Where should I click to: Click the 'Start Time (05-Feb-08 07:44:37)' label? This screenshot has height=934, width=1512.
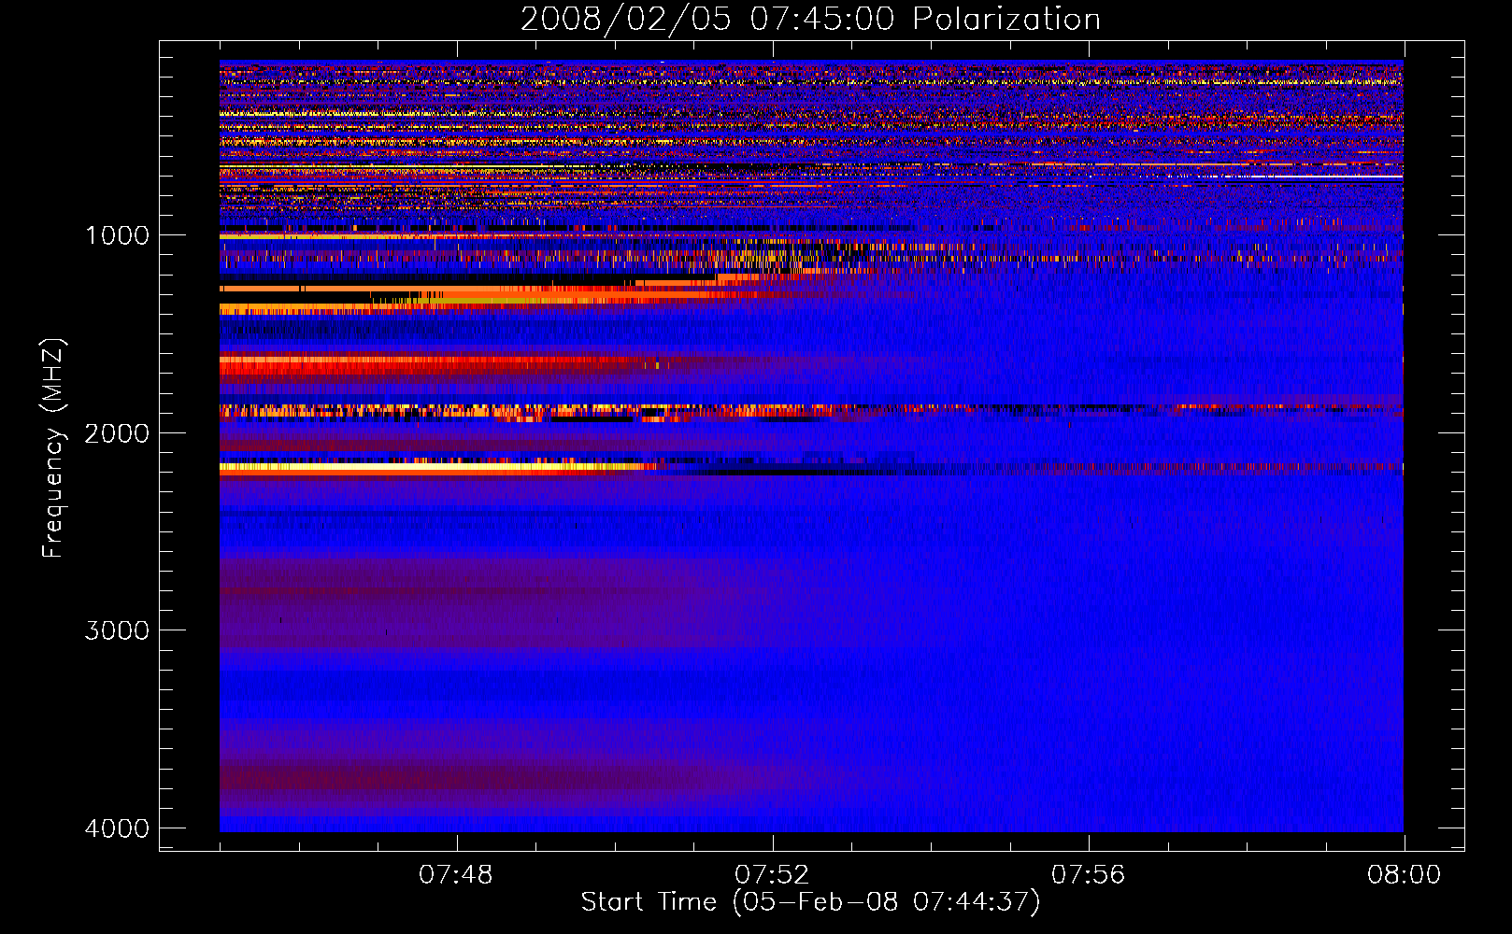click(x=810, y=902)
